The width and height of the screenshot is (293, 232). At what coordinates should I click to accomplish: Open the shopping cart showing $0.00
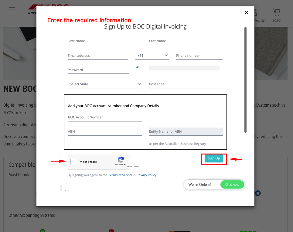[277, 15]
